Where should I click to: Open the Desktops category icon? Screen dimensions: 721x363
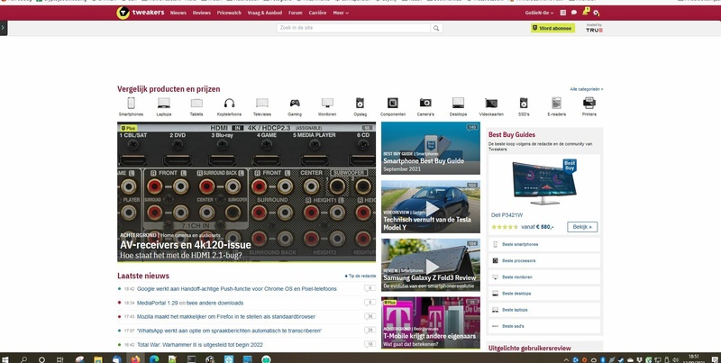(x=458, y=103)
